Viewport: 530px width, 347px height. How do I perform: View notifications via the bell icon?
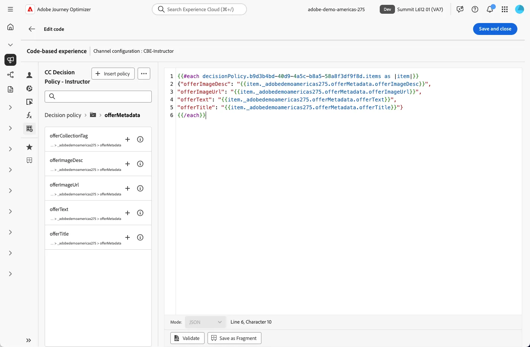490,9
